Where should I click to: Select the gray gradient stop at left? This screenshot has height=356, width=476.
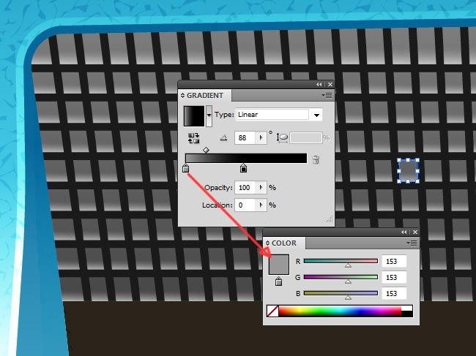(x=186, y=168)
